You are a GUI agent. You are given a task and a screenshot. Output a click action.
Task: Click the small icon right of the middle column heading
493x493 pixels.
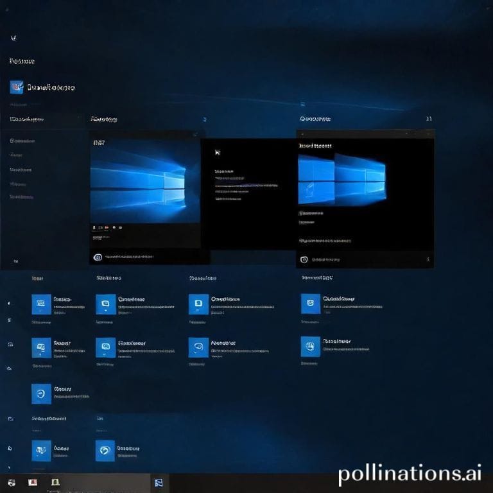click(205, 119)
